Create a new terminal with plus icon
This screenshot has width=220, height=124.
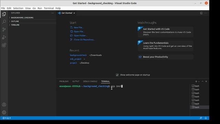click(196, 81)
